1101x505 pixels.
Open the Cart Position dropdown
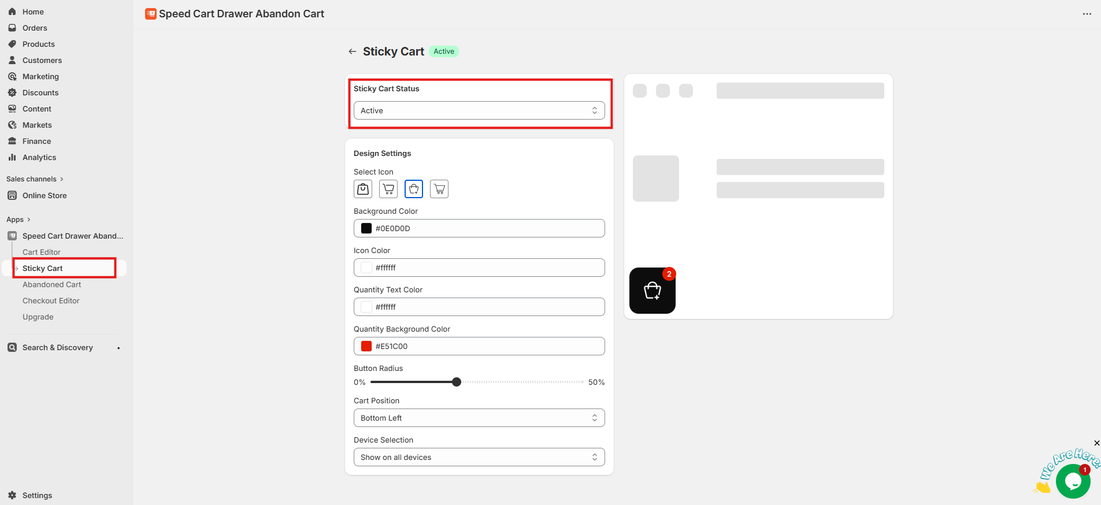479,418
